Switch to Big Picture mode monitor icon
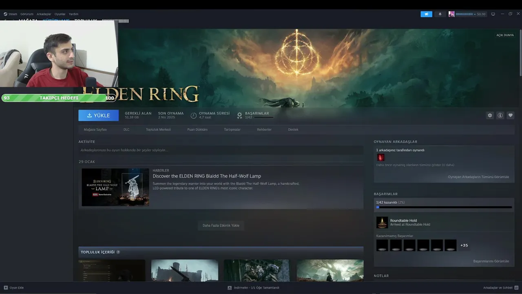 493,14
